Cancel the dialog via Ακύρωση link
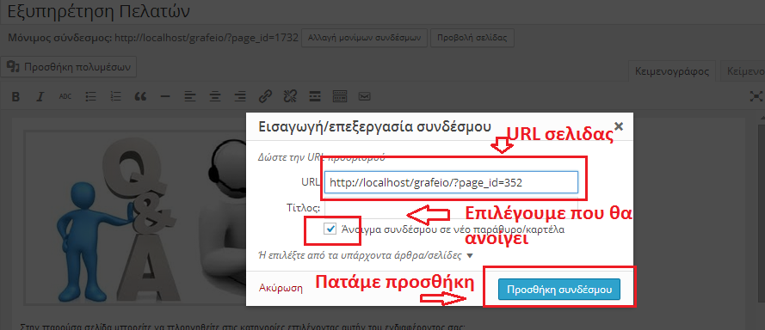 click(281, 288)
